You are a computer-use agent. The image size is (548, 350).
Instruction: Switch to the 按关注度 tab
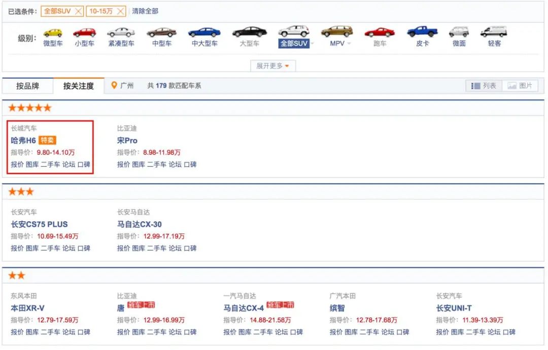79,86
